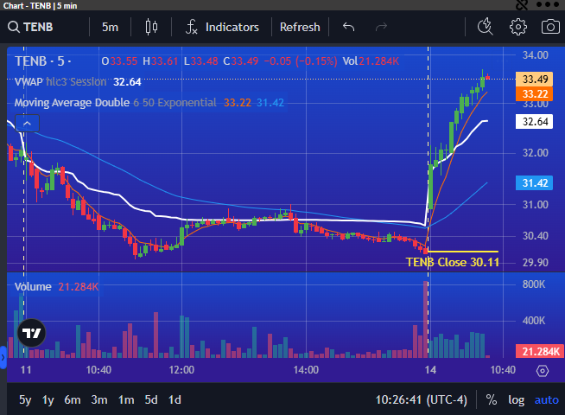Set the range to 5y

click(25, 399)
